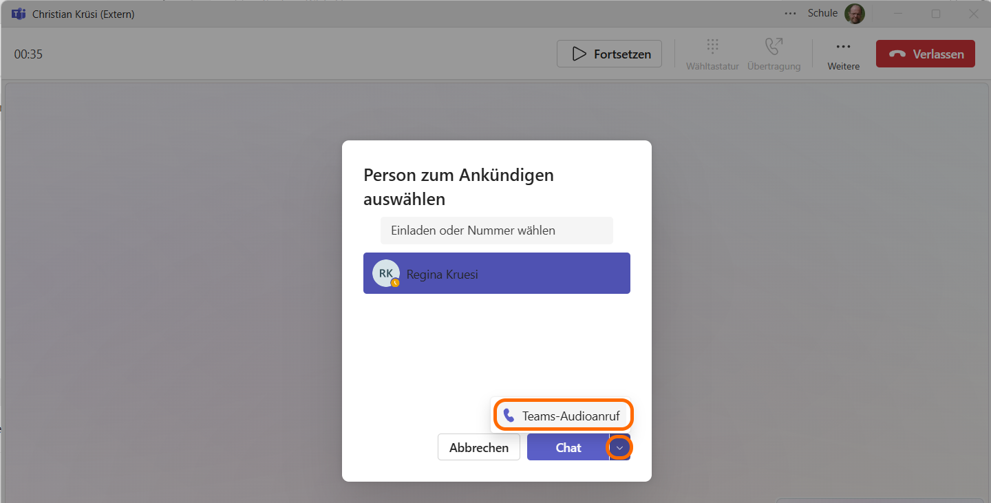Focus the Einladen oder Nummer wählen field
Screen dimensions: 991x503
click(x=496, y=231)
